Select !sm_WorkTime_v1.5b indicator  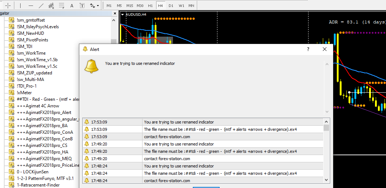(37, 60)
